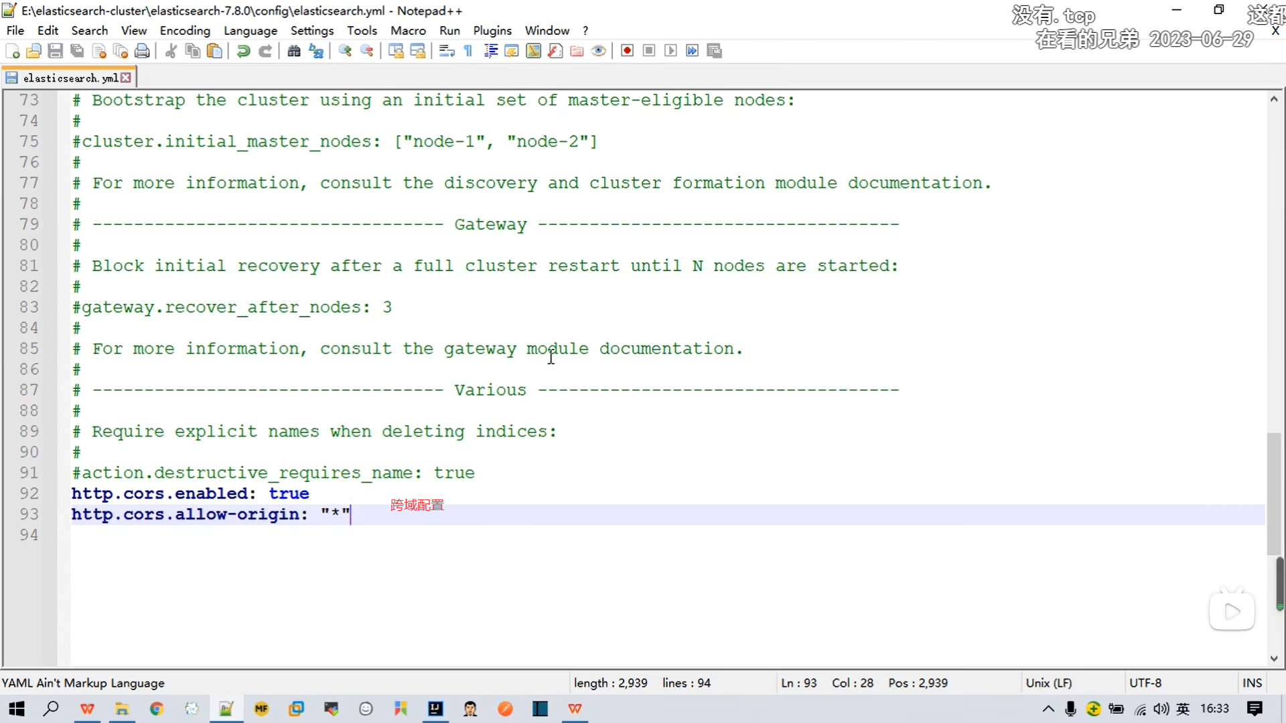This screenshot has width=1286, height=723.
Task: Expand hidden system tray icons chevron
Action: [1048, 709]
